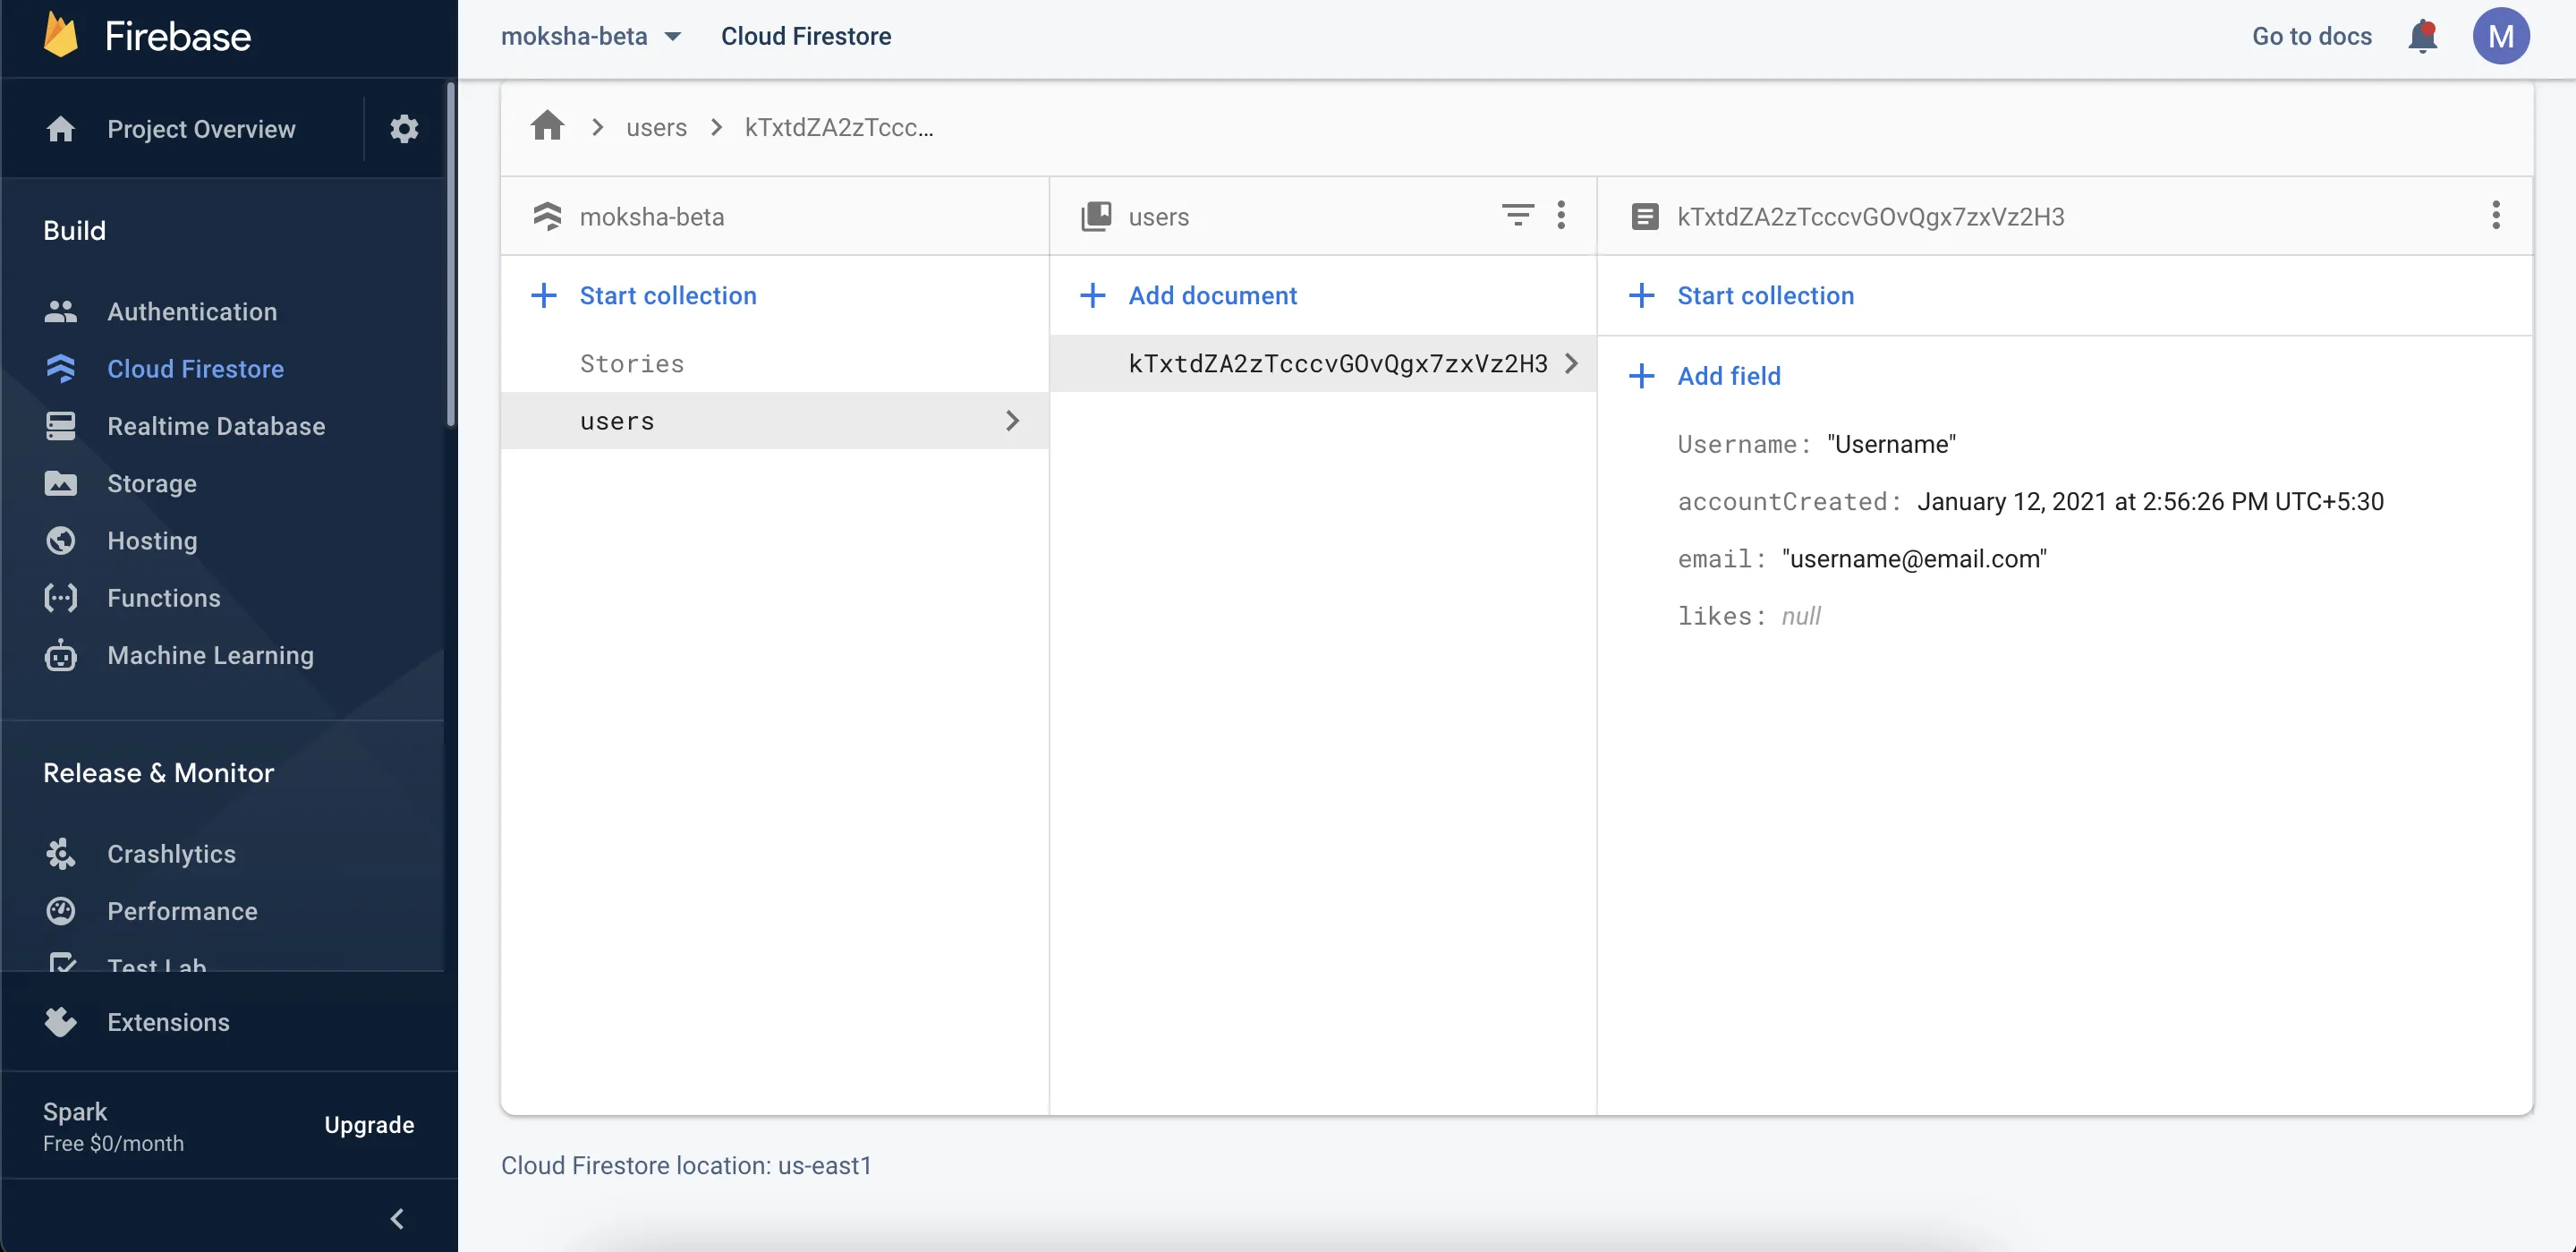
Task: Collapse the sidebar with the arrow
Action: 397,1218
